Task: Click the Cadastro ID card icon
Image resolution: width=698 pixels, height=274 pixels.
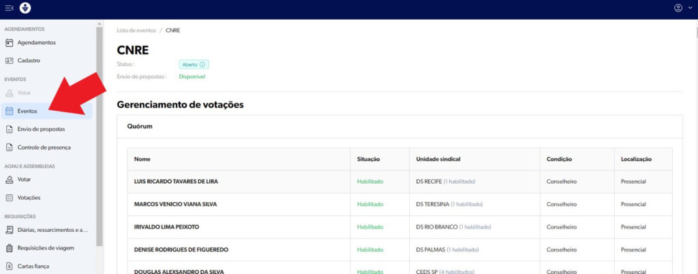Action: [x=10, y=61]
